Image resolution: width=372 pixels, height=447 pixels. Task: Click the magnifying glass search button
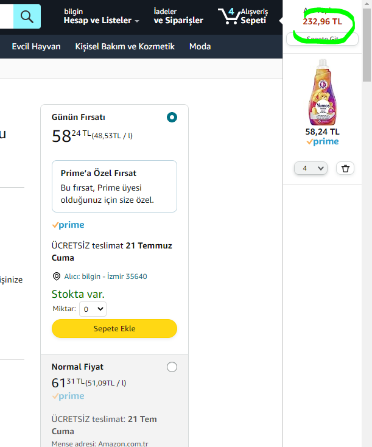27,16
